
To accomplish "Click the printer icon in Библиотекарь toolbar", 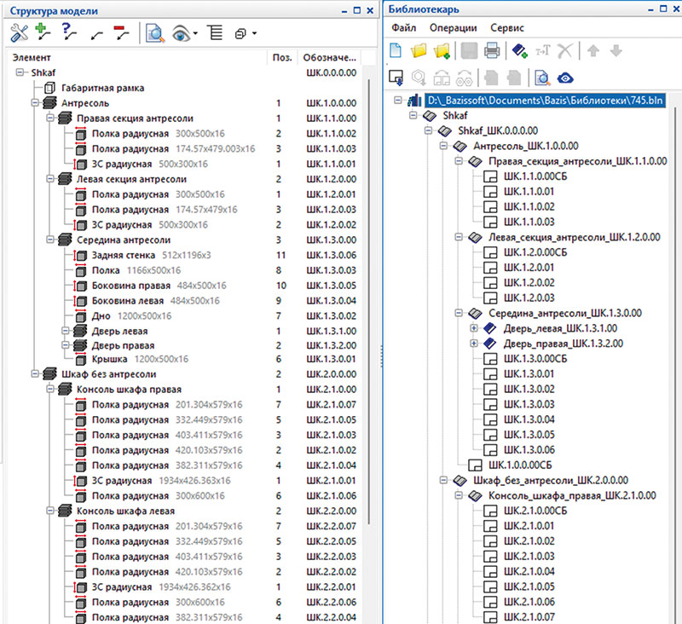I will coord(492,51).
